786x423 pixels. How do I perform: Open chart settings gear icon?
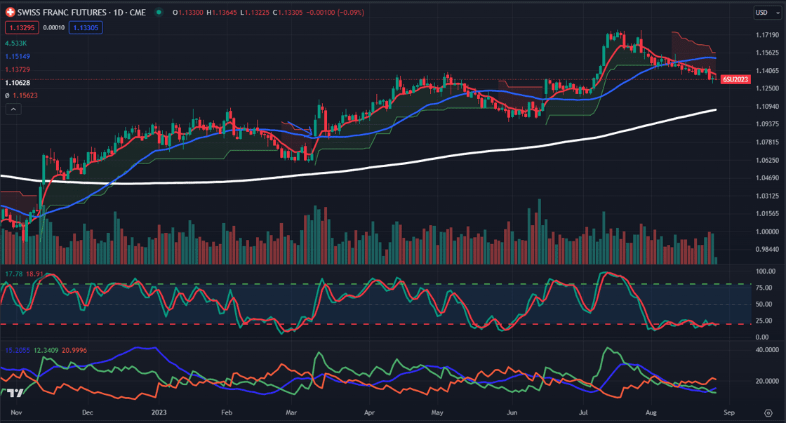coord(768,413)
